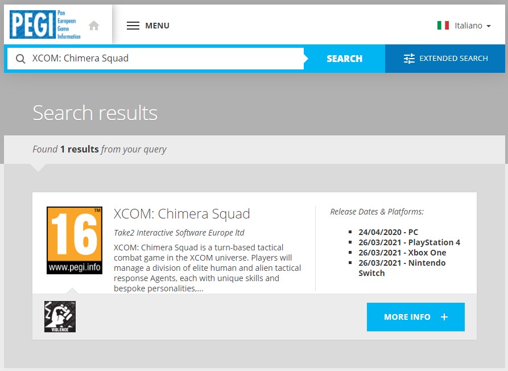
Task: Click the Violence content descriptor icon
Action: (60, 316)
